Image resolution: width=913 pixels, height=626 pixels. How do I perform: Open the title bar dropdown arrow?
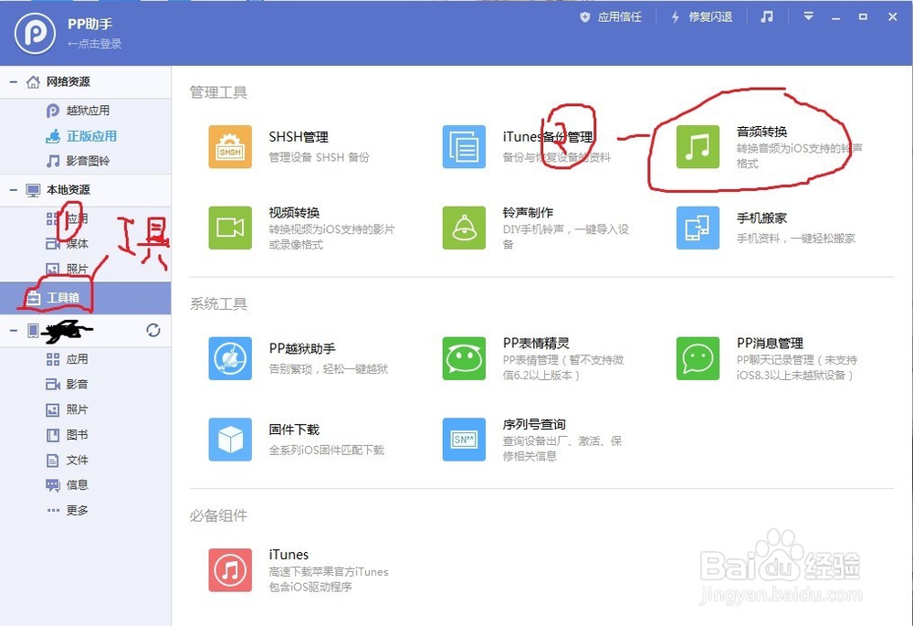coord(807,16)
